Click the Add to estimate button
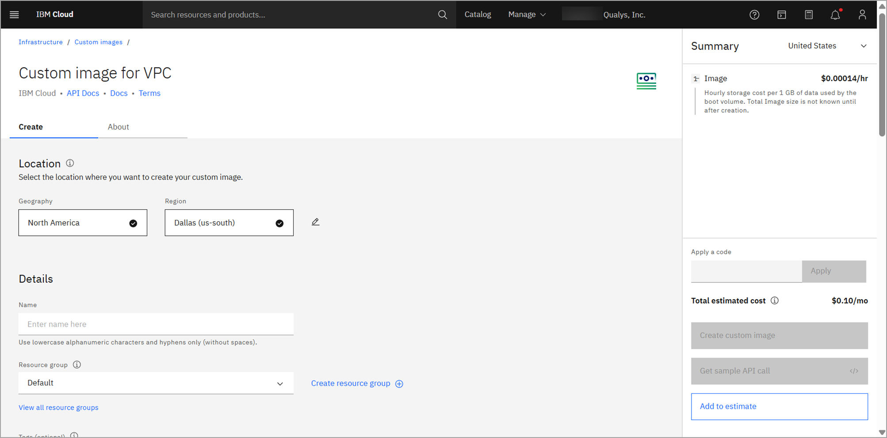Screen dimensions: 887x438 pos(779,406)
